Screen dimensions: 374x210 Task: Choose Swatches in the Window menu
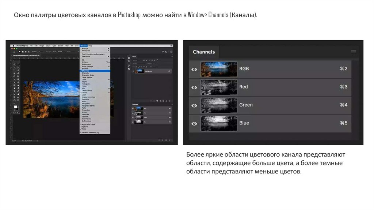95,115
